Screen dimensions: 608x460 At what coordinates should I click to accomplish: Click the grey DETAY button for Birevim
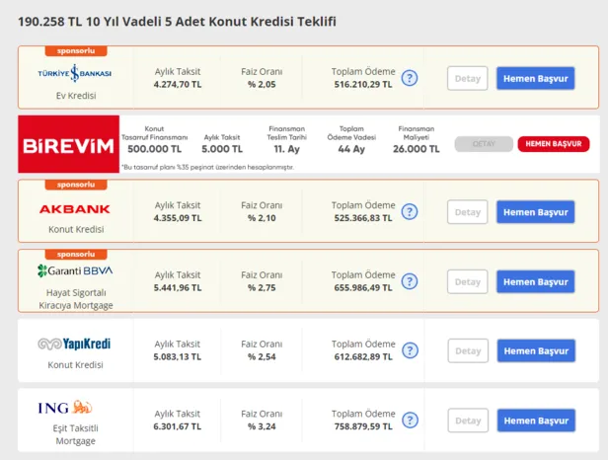[x=484, y=144]
